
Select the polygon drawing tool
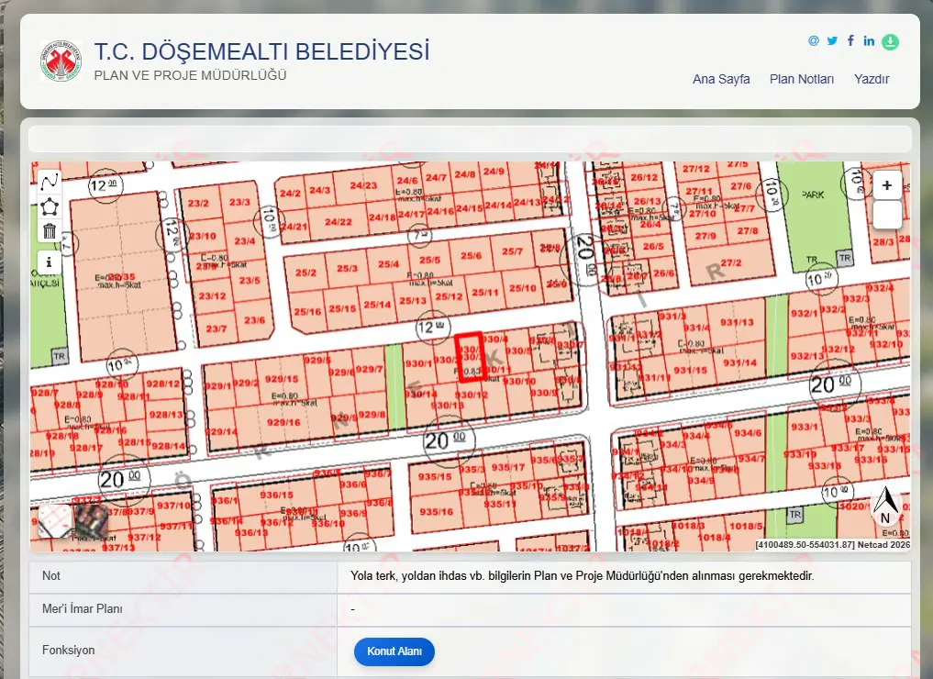pos(50,206)
